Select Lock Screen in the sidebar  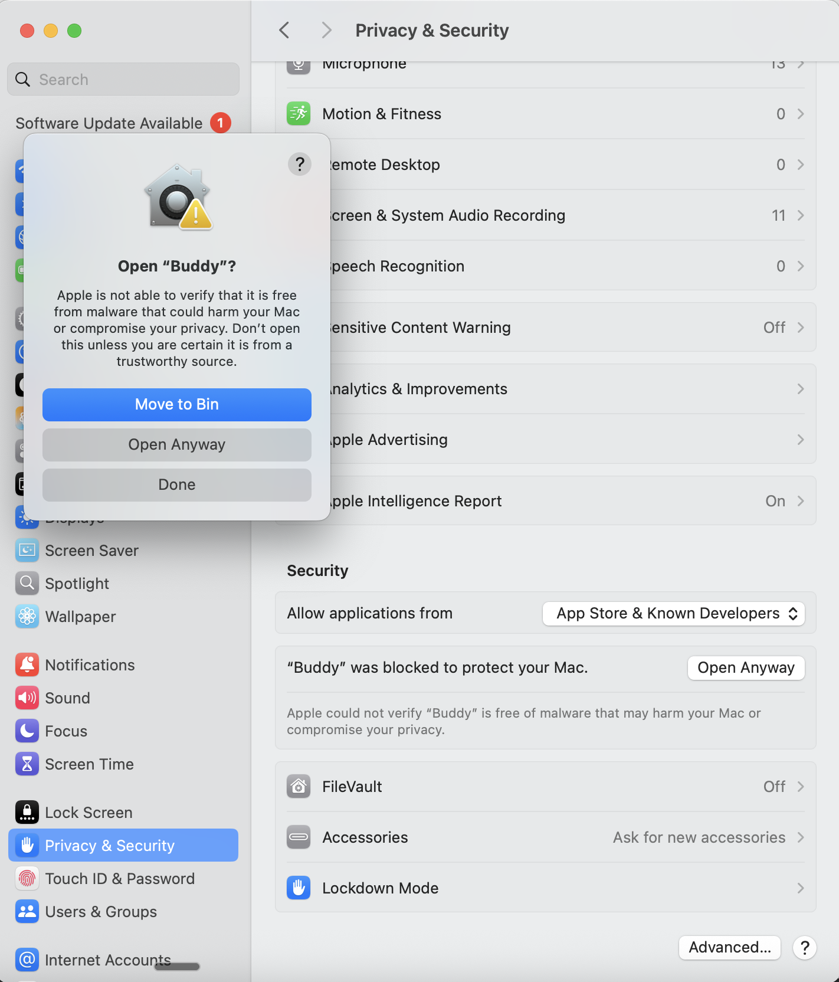tap(123, 812)
